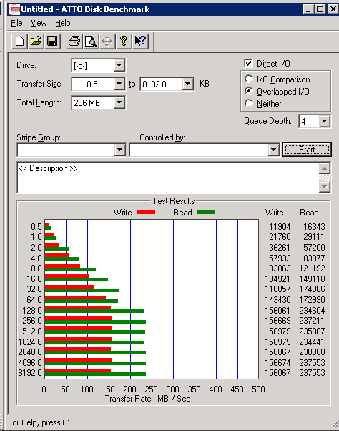
Task: Open a saved benchmark file icon
Action: pos(36,42)
